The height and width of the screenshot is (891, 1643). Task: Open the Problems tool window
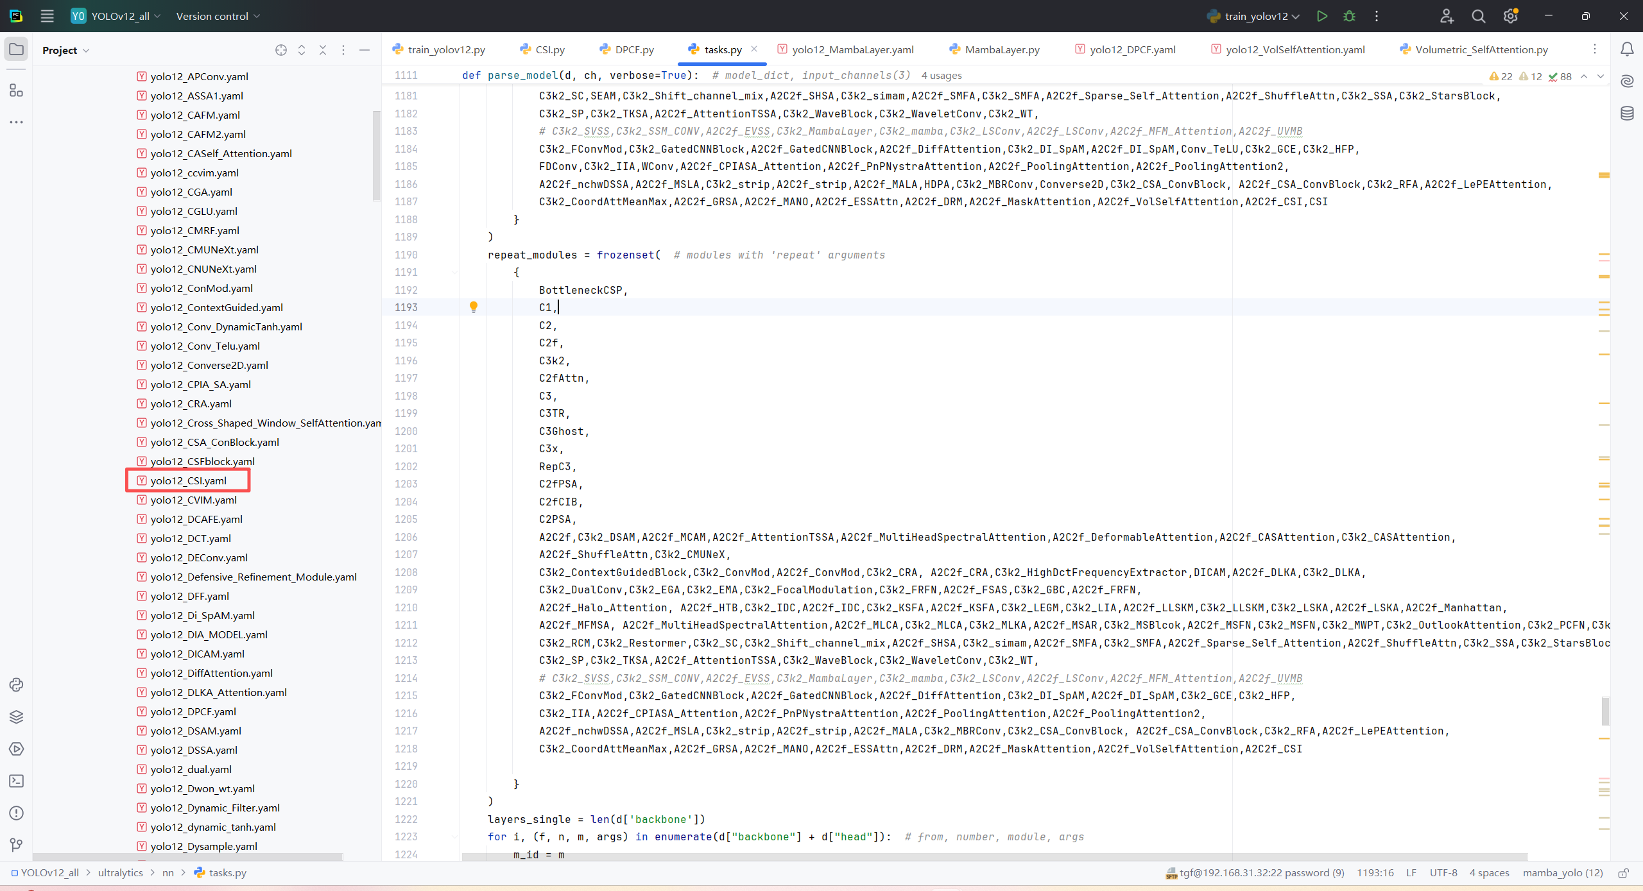[16, 813]
